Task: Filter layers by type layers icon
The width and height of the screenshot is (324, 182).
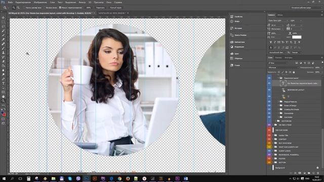Action: pos(305,63)
